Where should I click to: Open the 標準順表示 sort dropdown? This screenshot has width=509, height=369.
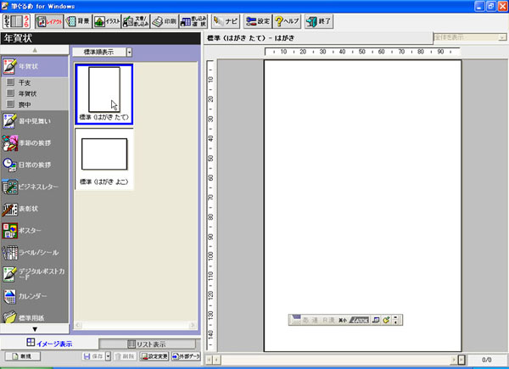coord(130,52)
